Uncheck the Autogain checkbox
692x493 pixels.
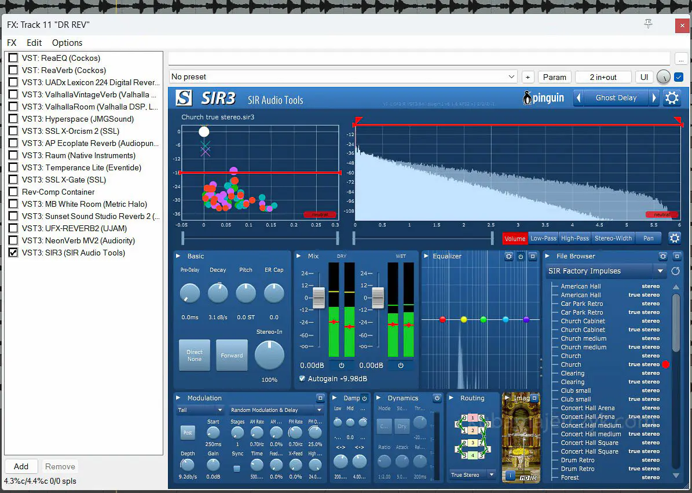click(x=302, y=379)
